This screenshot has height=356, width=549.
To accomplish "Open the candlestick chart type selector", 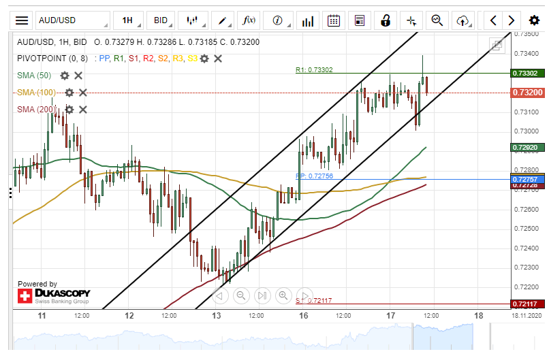I will point(193,20).
